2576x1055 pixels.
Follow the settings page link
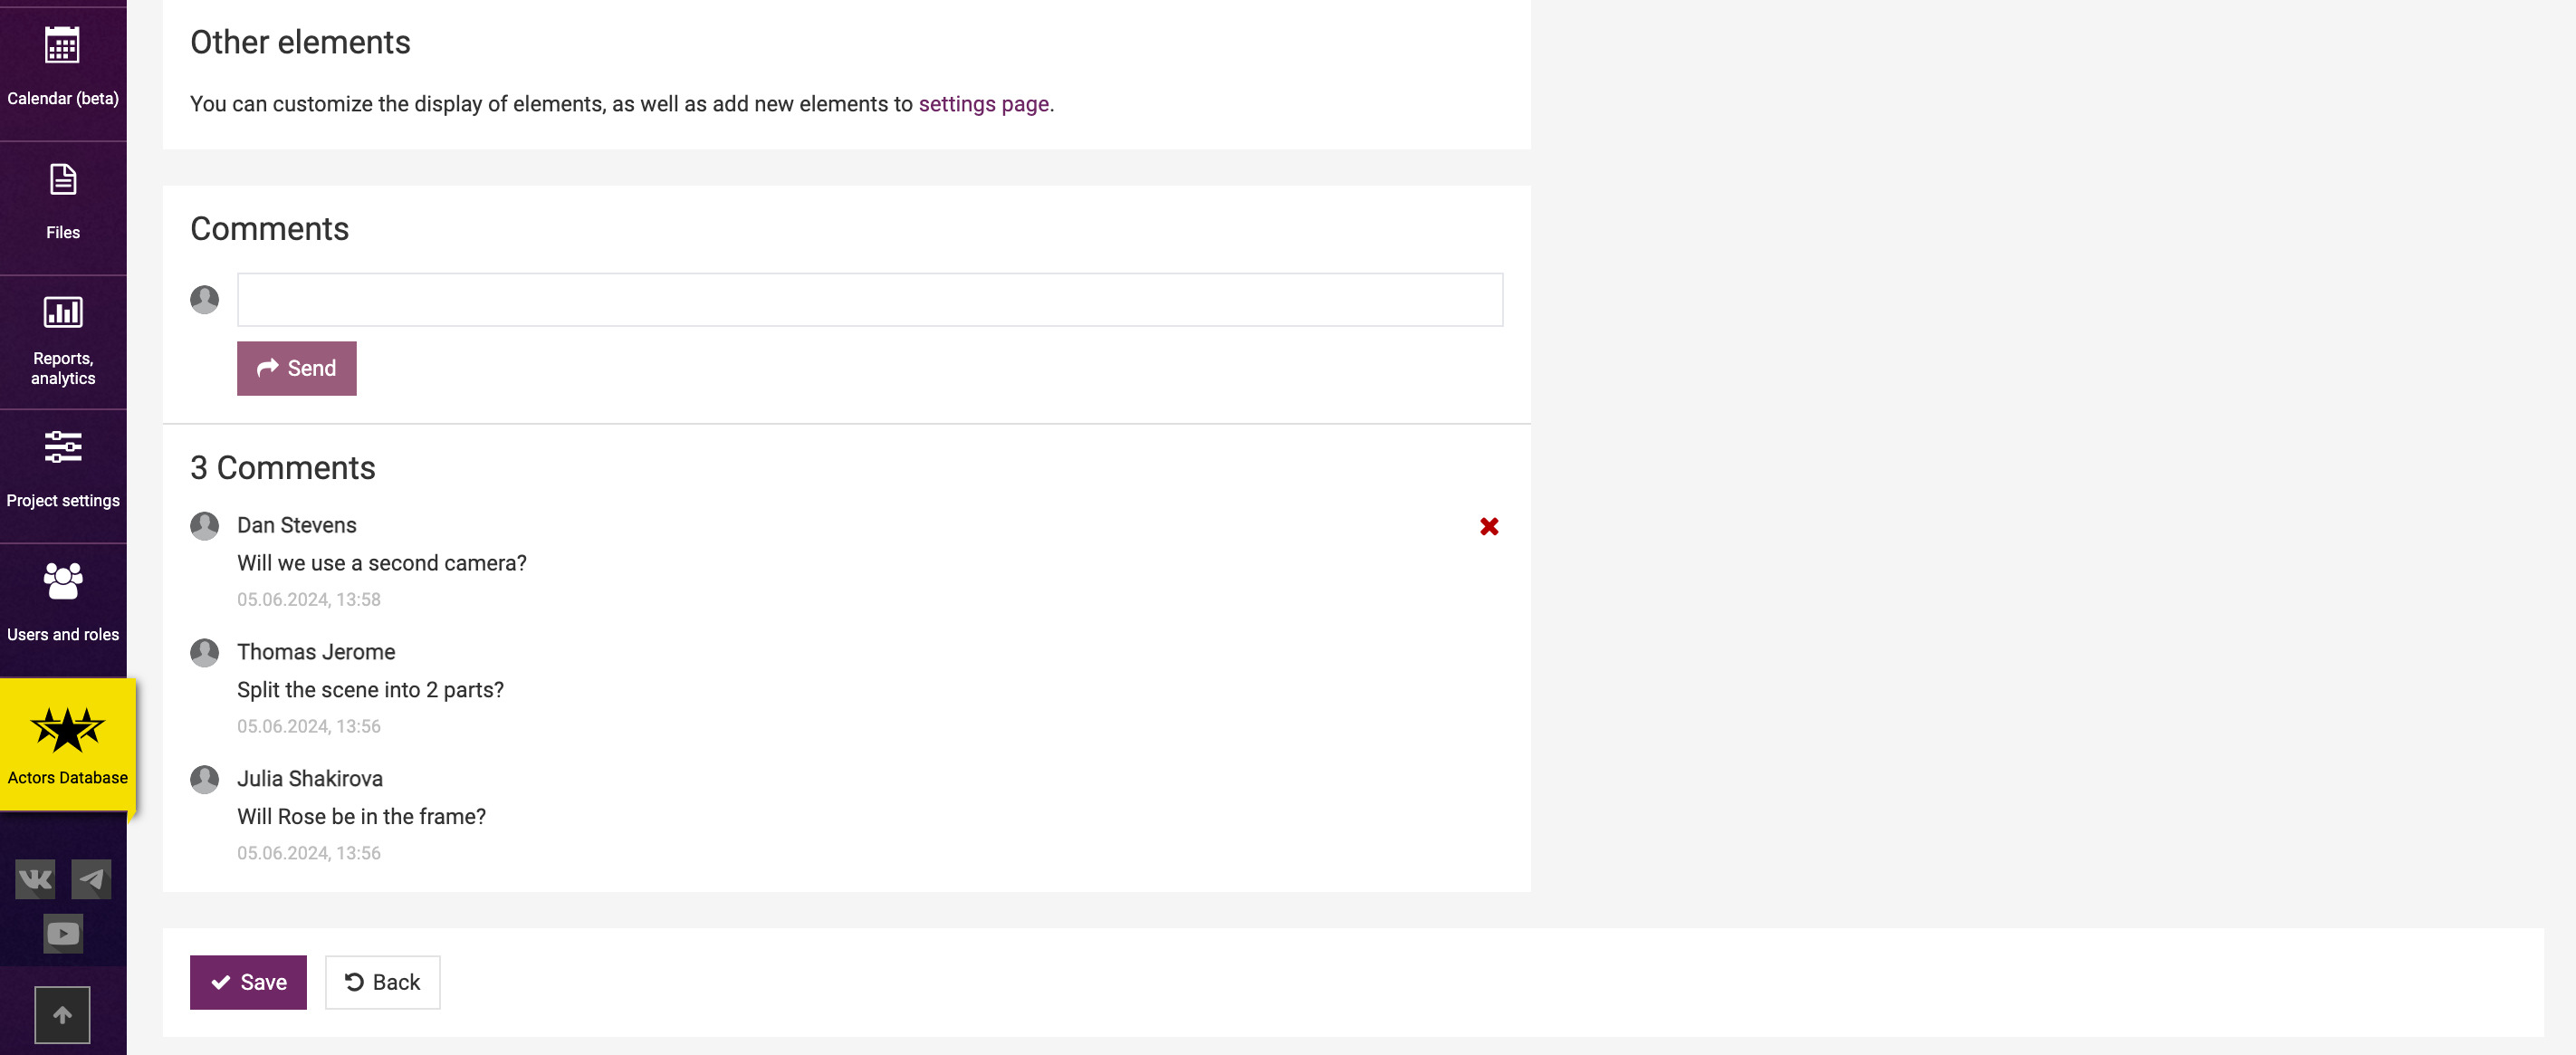click(x=984, y=104)
